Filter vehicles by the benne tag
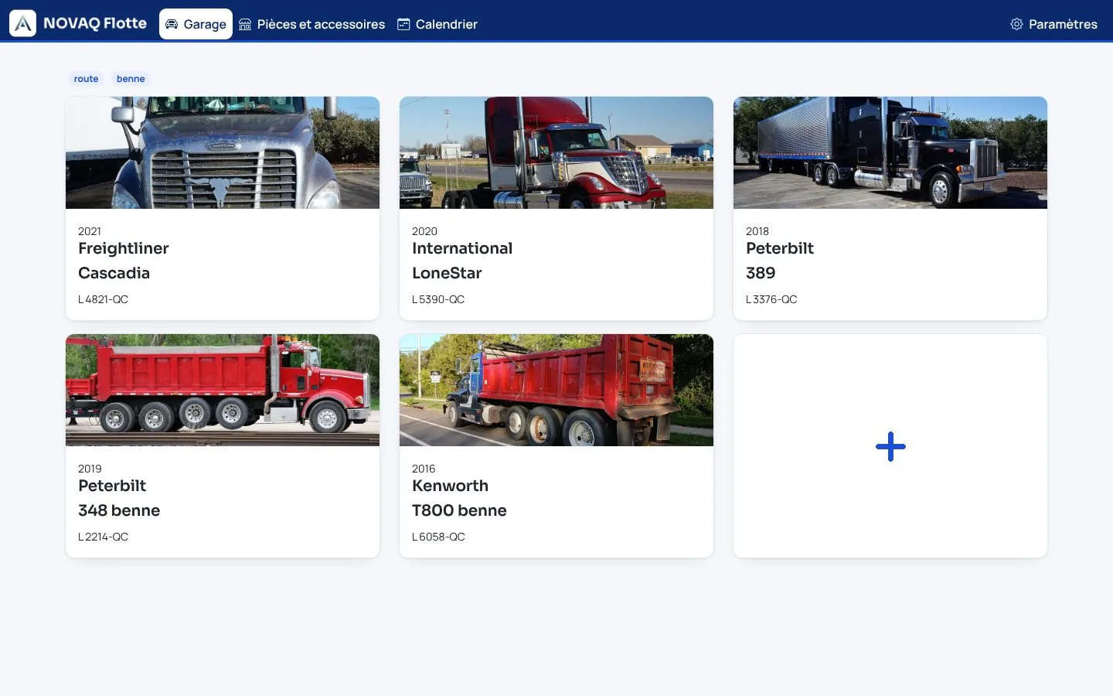The height and width of the screenshot is (696, 1113). (x=131, y=79)
